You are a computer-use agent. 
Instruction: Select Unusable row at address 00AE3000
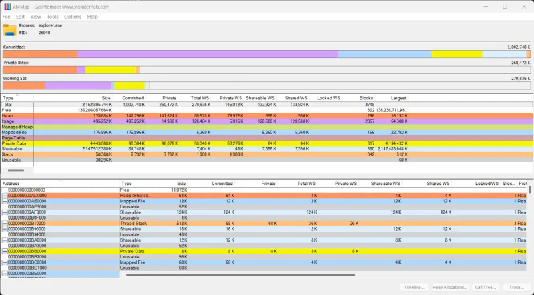(264, 206)
